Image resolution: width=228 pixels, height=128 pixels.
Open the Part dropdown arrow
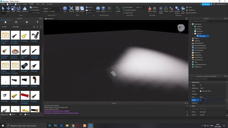coord(65,13)
